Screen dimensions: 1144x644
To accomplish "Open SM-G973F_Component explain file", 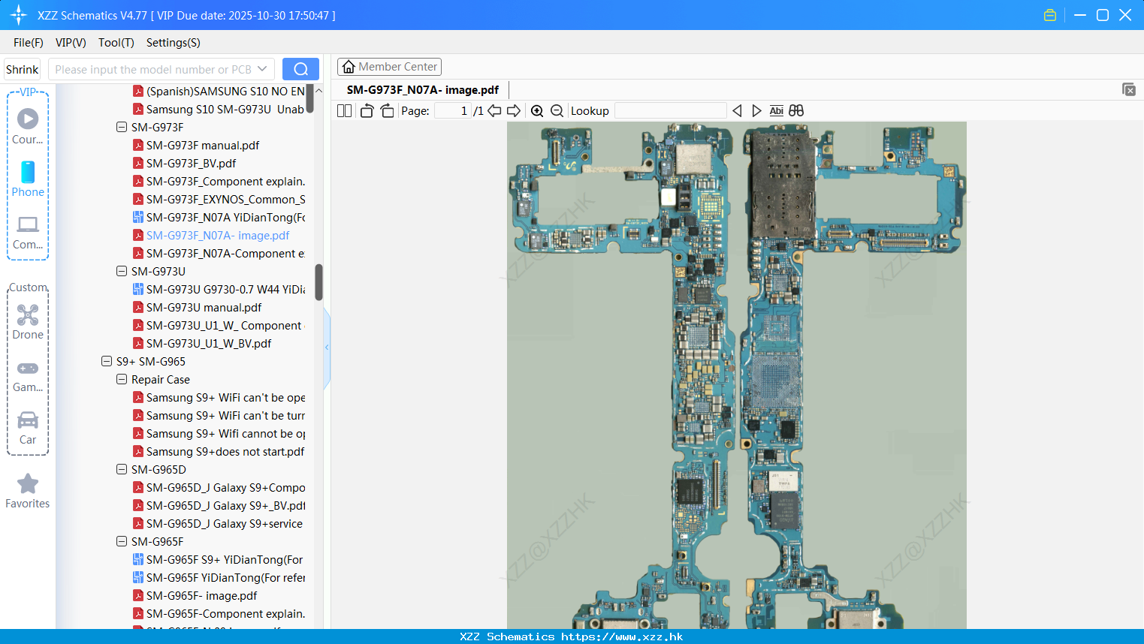I will (x=225, y=181).
